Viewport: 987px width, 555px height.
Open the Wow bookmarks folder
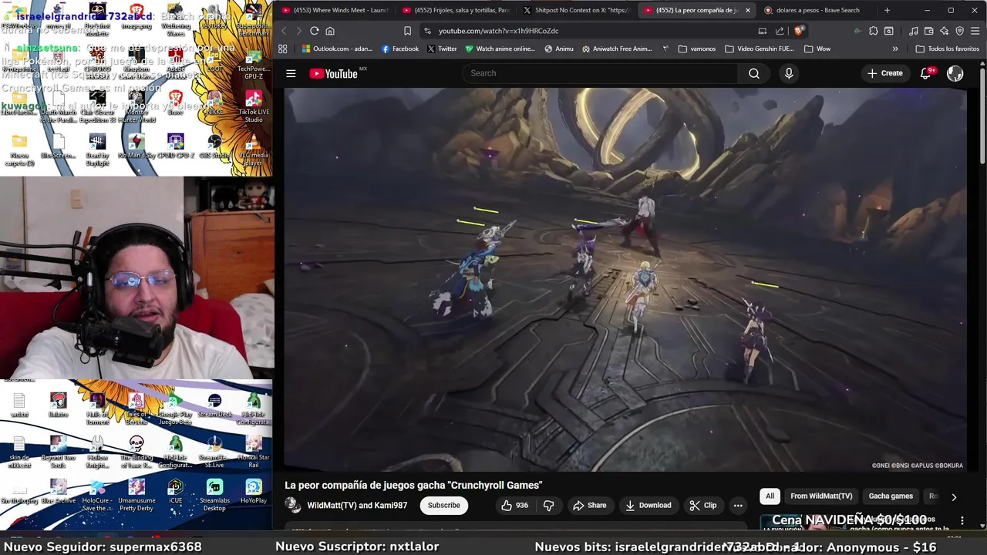tap(817, 49)
